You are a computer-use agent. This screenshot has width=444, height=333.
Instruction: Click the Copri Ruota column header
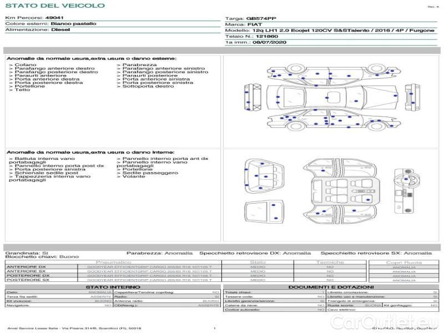click(403, 262)
